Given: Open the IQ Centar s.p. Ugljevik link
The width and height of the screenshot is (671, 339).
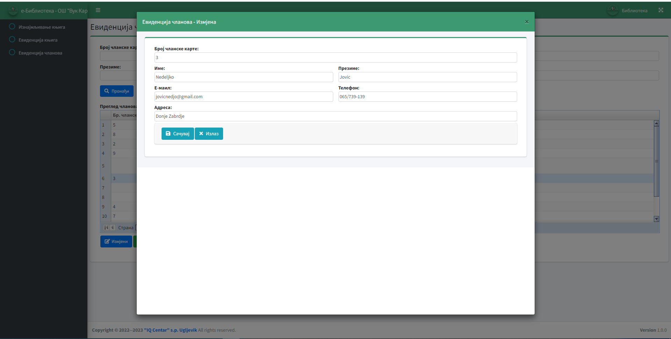Looking at the screenshot, I should click(170, 330).
